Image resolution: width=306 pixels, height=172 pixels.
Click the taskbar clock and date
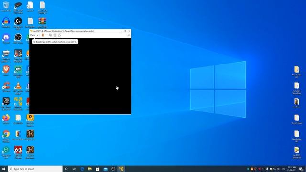[292, 169]
